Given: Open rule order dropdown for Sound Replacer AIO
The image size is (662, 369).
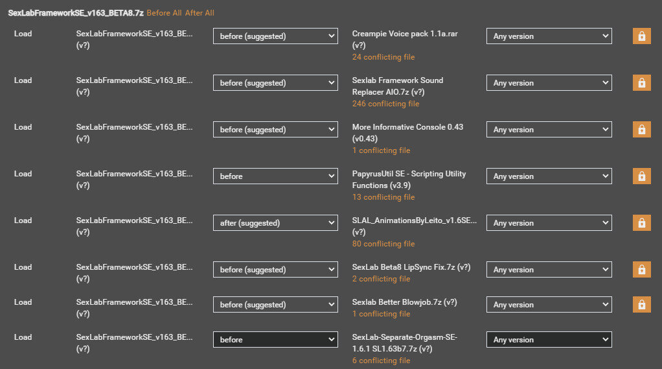Looking at the screenshot, I should point(275,83).
